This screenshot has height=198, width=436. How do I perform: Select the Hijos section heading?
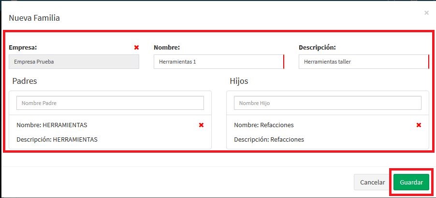(x=239, y=81)
